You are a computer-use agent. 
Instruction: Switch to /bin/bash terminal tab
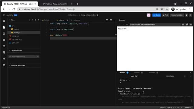170,76
